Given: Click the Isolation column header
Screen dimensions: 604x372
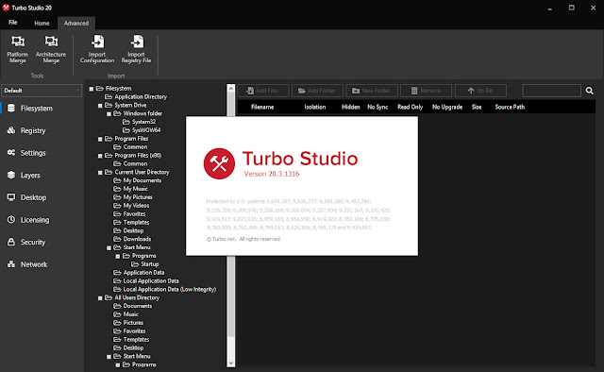Looking at the screenshot, I should tap(315, 108).
